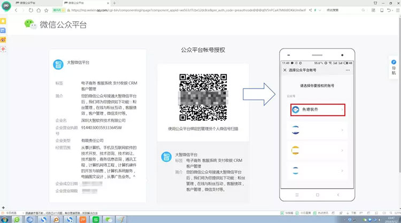Click the search input box in toolbar
This screenshot has width=401, height=223.
pos(343,10)
